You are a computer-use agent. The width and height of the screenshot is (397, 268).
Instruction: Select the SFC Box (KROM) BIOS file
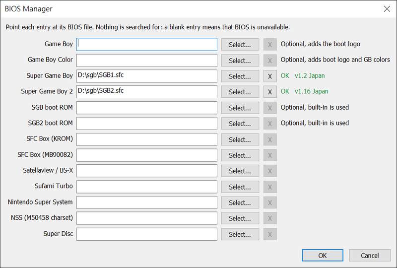240,139
